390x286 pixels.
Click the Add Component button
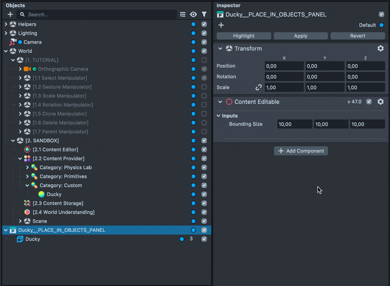tap(301, 151)
